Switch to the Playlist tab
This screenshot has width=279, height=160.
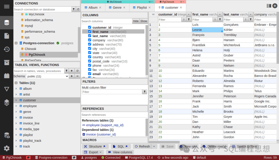pos(142,8)
